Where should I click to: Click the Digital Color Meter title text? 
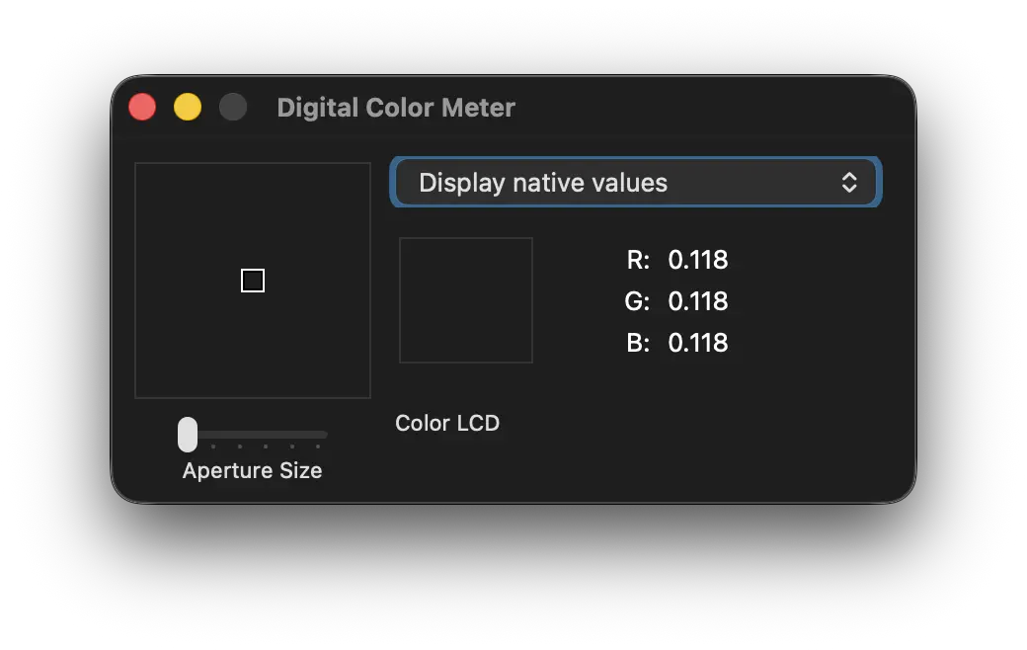click(x=396, y=108)
